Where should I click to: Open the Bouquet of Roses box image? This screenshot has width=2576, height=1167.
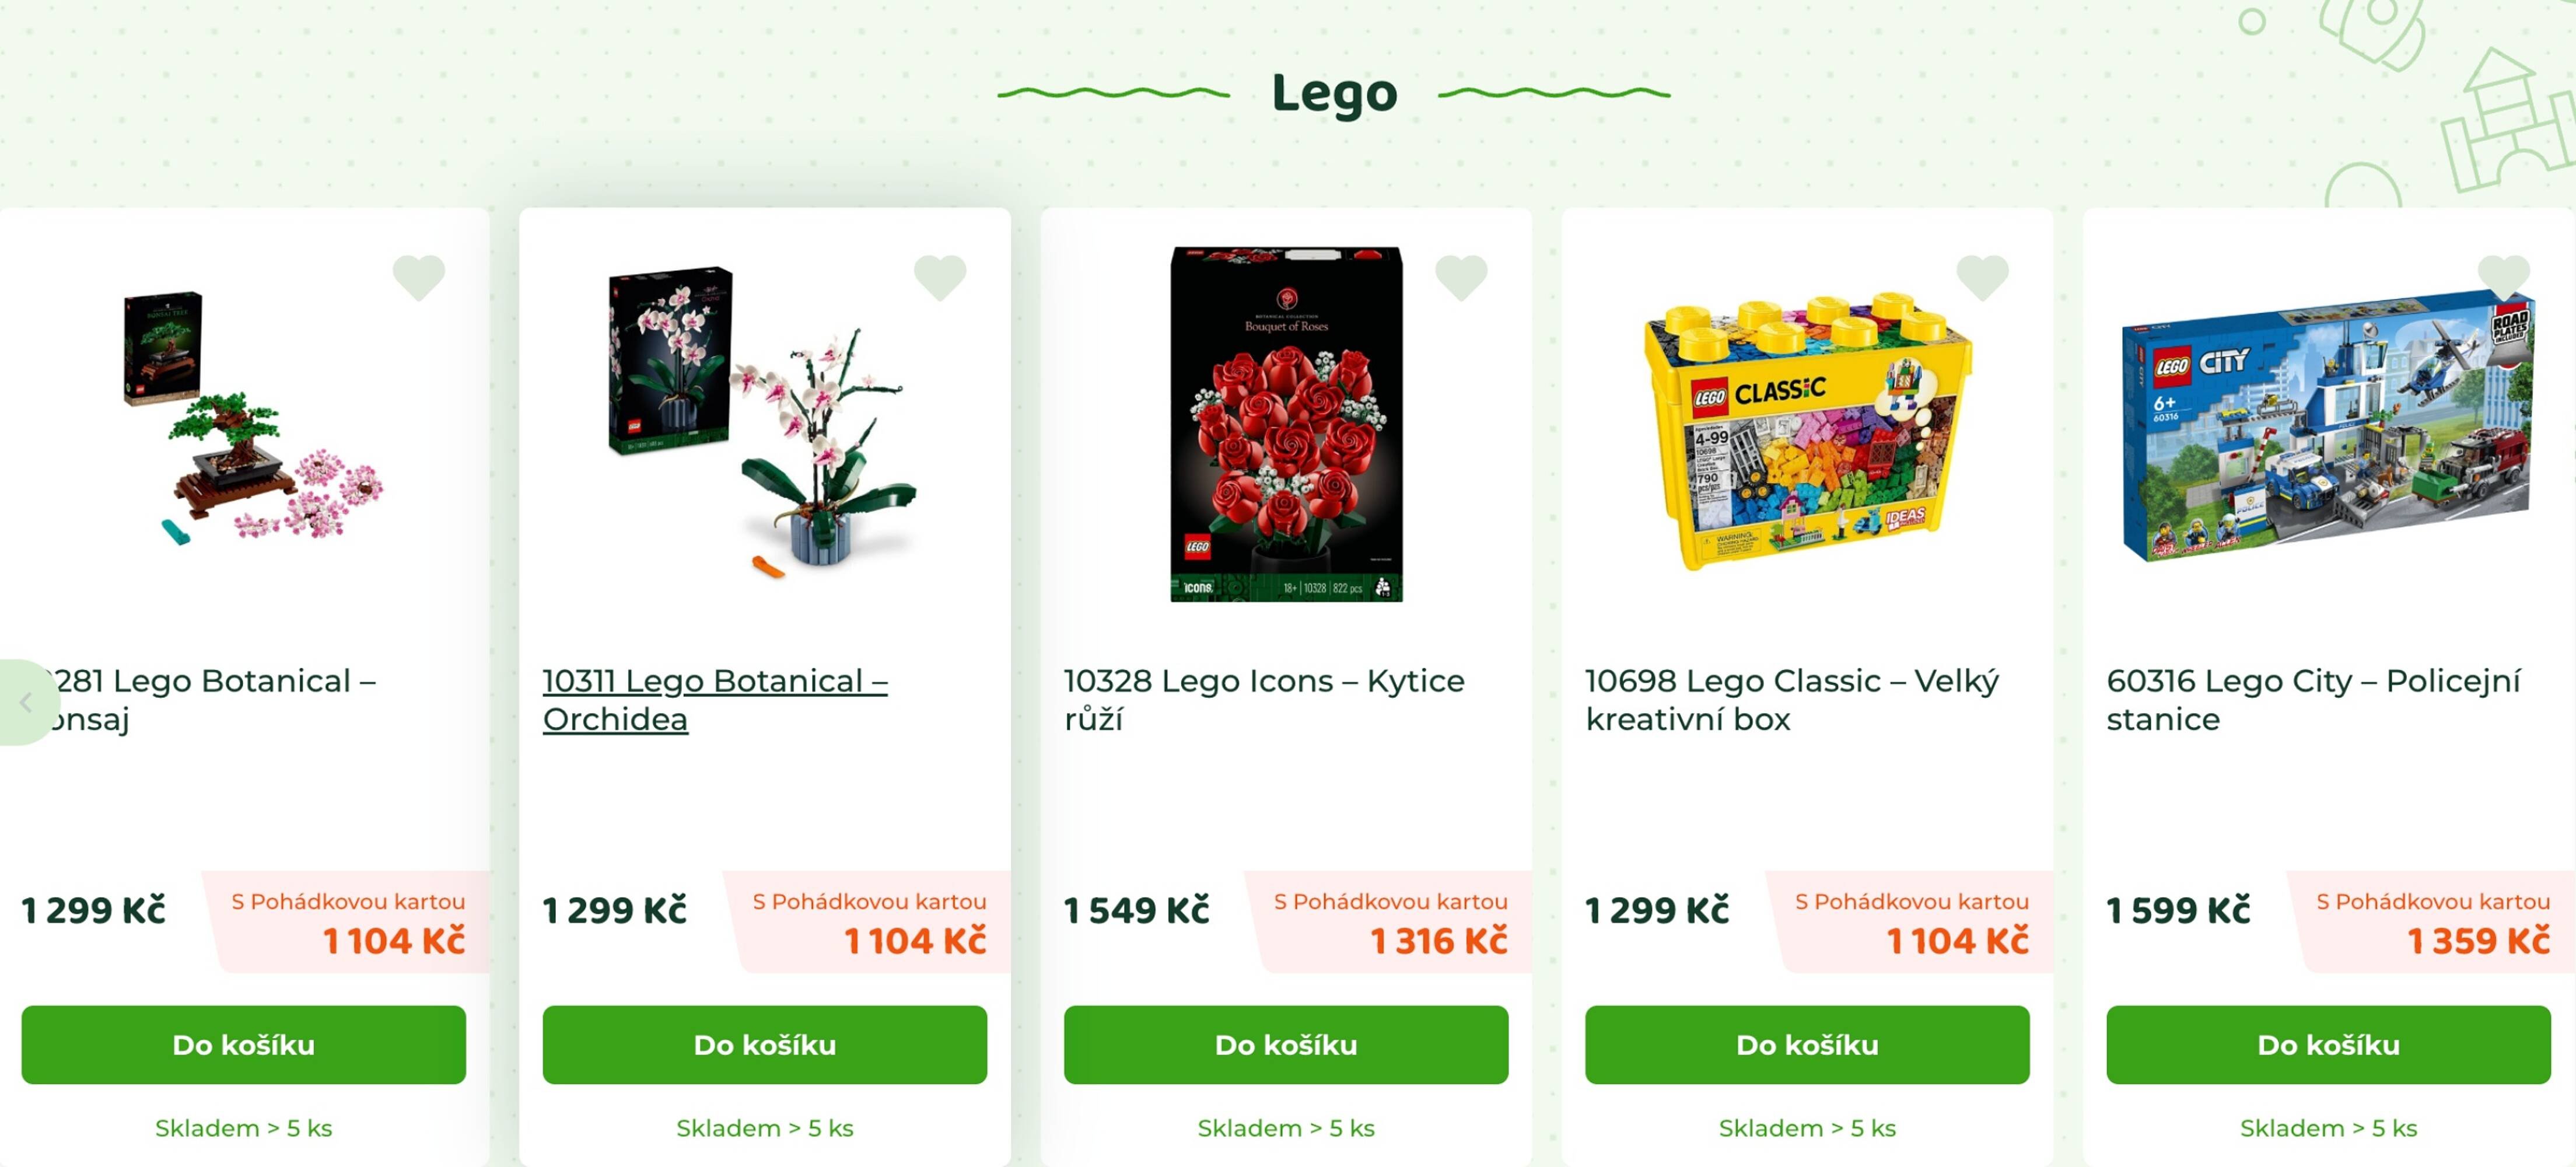(x=1286, y=424)
